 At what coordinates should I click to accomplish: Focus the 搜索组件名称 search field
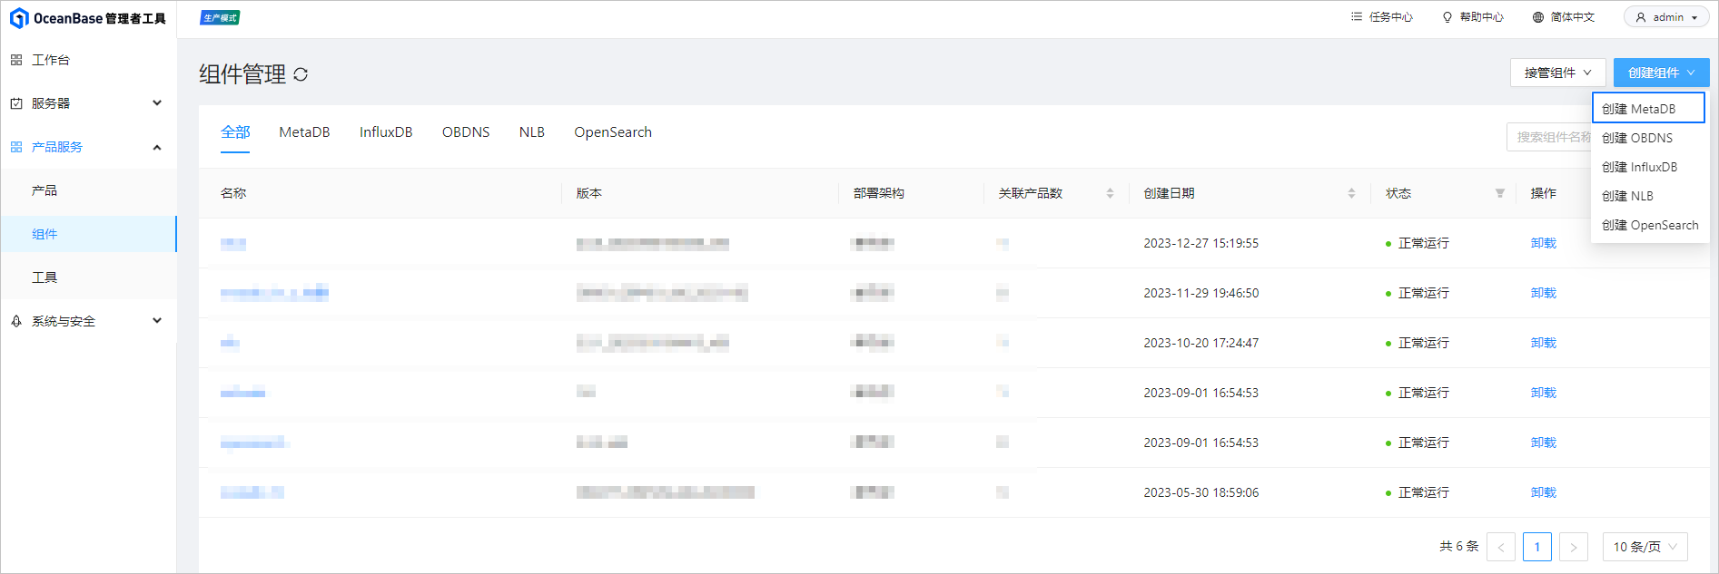(1549, 137)
